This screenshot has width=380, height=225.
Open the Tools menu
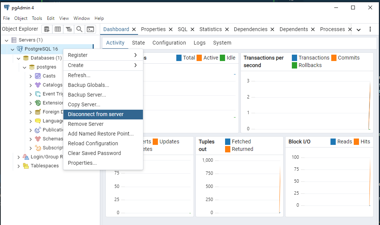click(x=37, y=18)
